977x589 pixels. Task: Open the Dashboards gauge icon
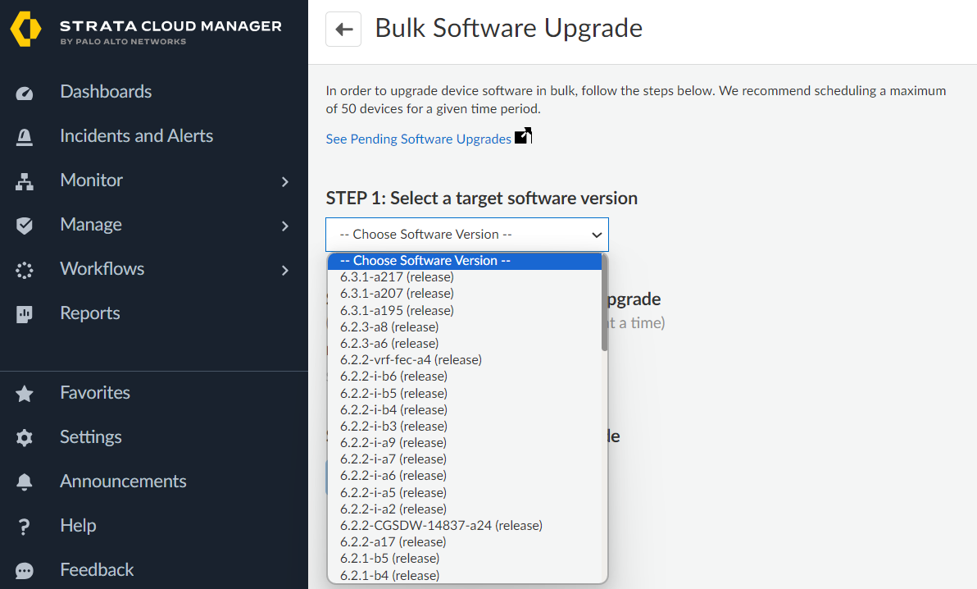25,93
